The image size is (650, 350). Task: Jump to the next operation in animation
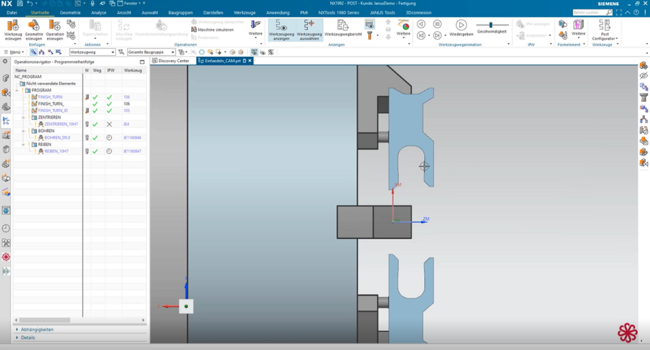coord(437,35)
